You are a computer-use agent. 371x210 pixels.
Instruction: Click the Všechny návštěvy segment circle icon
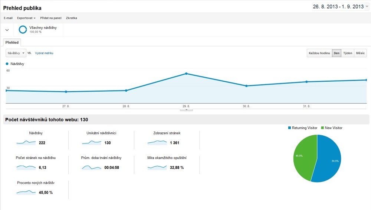tap(23, 30)
